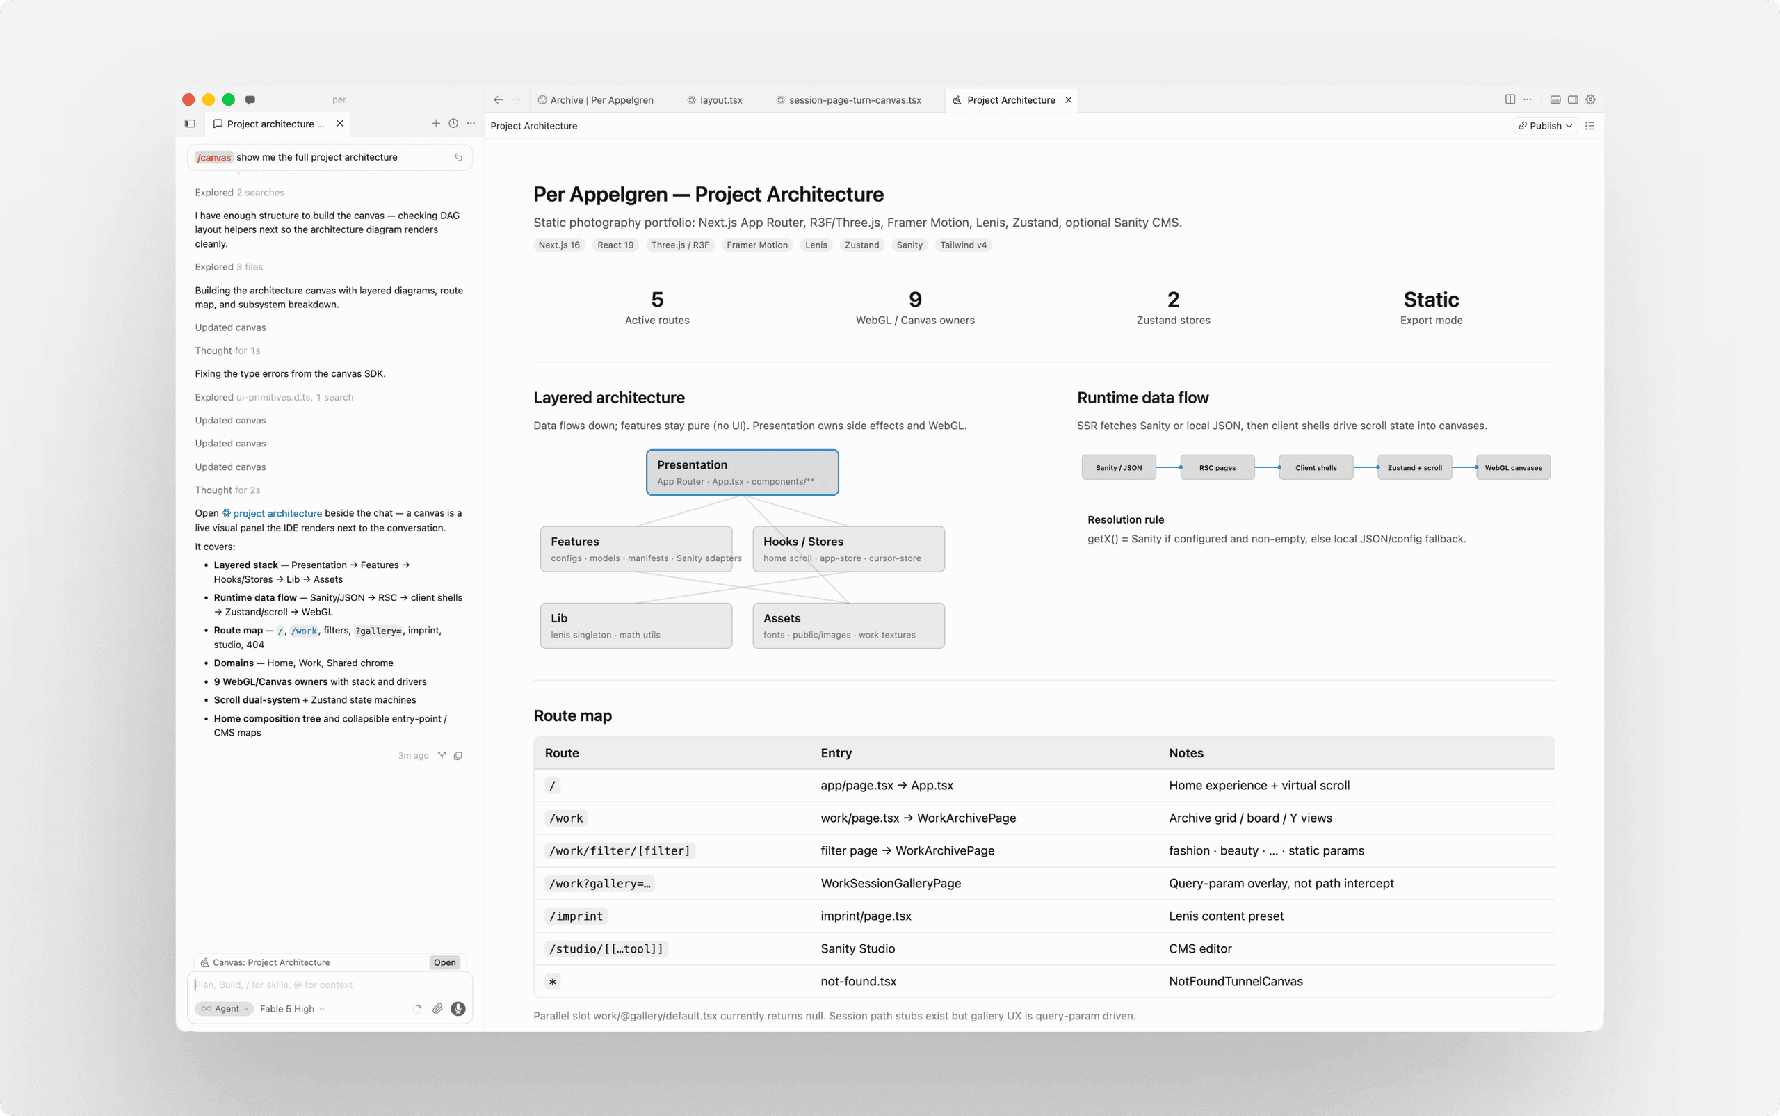Click the '/canvas' command chip in prompt
Viewport: 1780px width, 1116px height.
coord(215,157)
